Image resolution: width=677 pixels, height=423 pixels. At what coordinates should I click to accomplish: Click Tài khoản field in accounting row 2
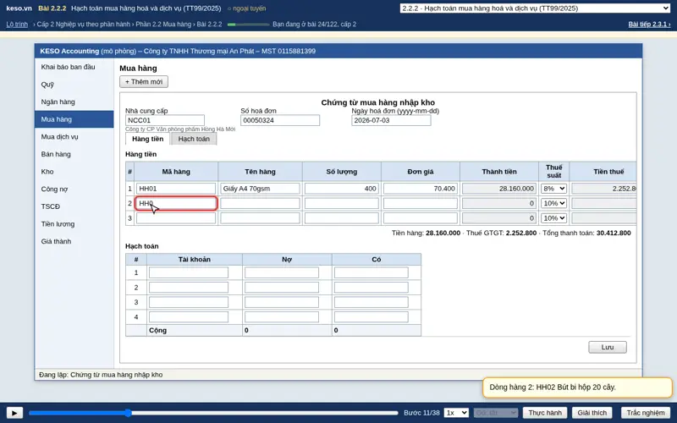[189, 288]
